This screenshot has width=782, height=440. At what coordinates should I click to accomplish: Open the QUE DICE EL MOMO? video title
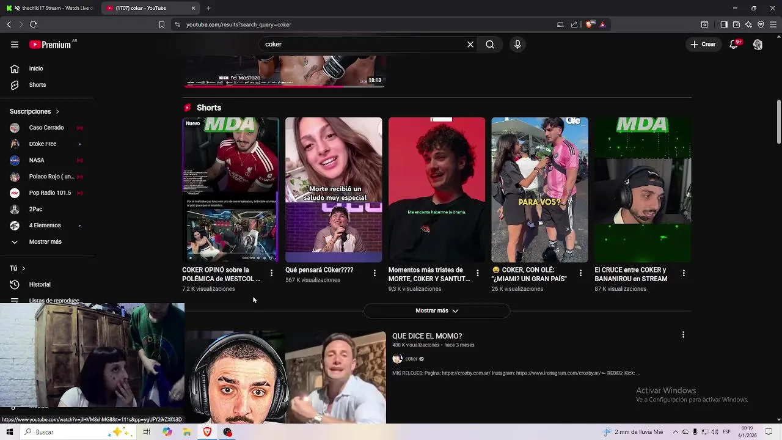point(427,336)
